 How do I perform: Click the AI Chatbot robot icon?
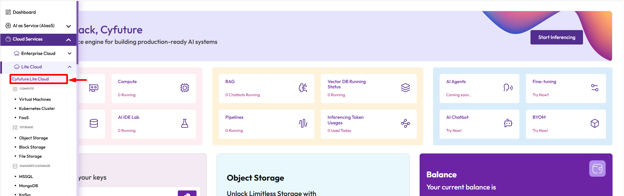tap(508, 123)
